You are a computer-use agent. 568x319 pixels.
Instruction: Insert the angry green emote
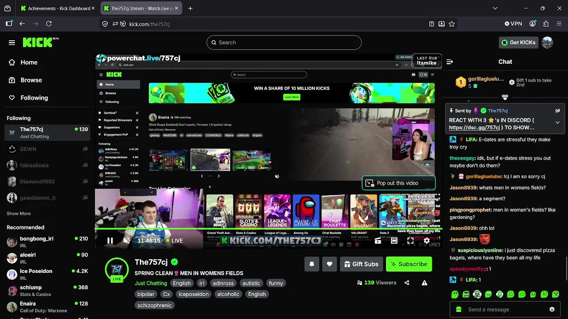coord(466,294)
